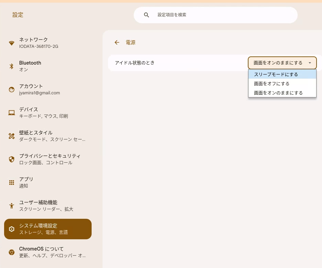Click スクリーン リーダー、拡大 subtitle
322x268 pixels.
46,209
